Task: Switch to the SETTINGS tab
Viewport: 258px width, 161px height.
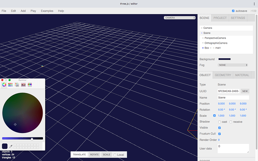Action: click(x=238, y=18)
